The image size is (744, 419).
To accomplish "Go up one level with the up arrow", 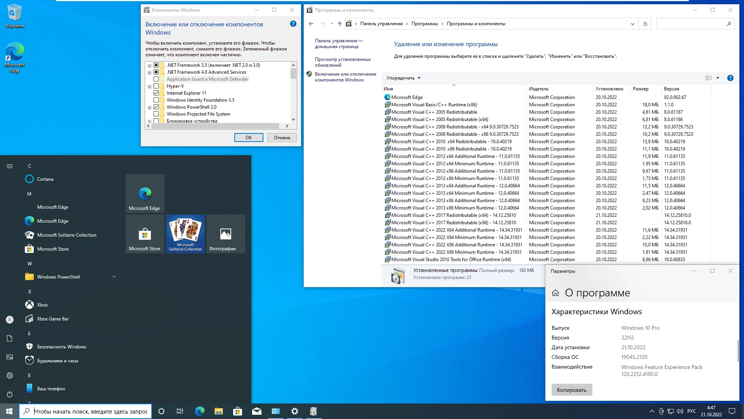I will (x=339, y=24).
